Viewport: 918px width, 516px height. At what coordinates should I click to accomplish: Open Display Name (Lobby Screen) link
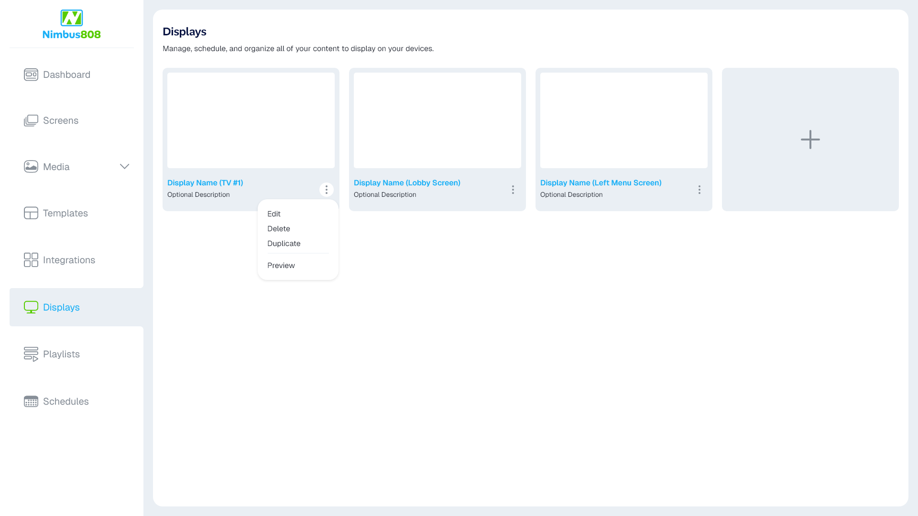407,183
